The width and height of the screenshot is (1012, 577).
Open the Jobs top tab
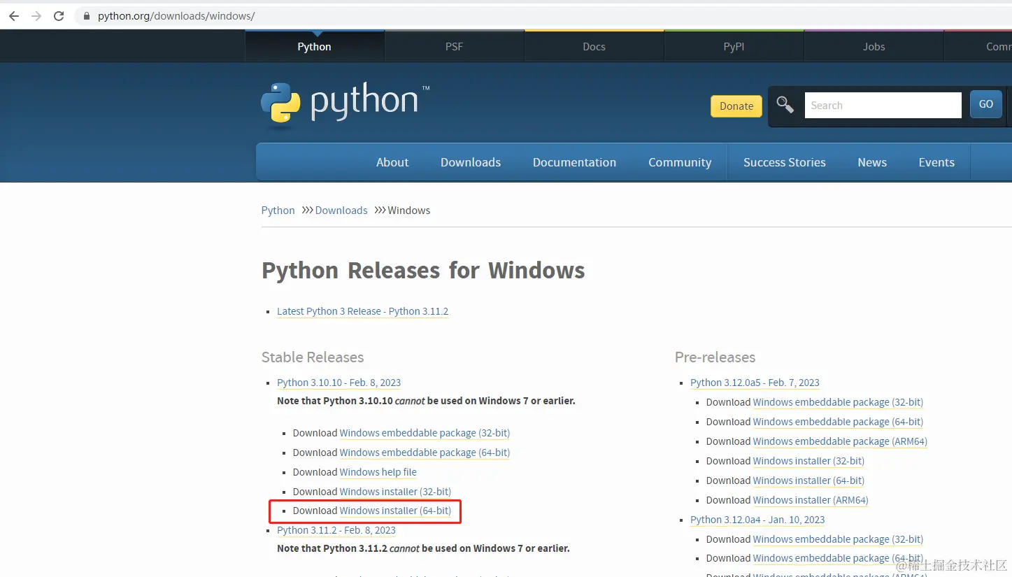pos(874,47)
